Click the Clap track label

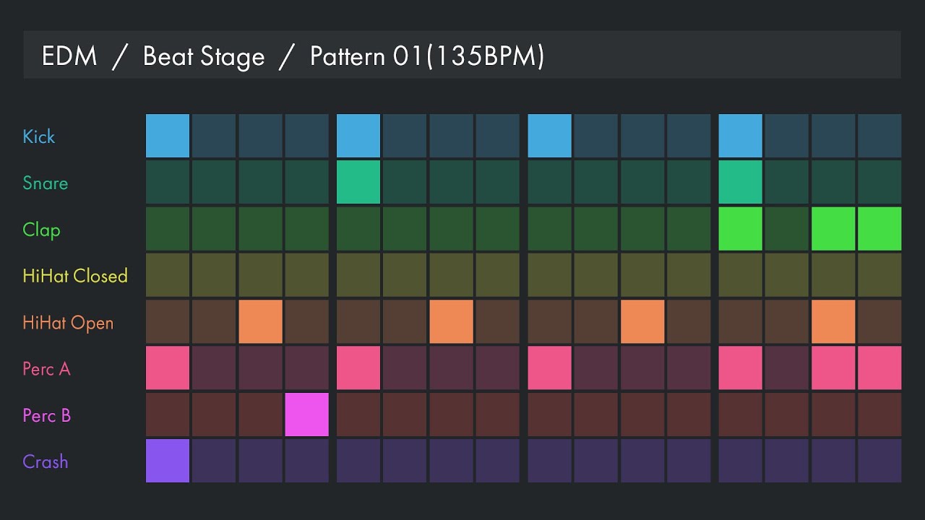(x=41, y=230)
